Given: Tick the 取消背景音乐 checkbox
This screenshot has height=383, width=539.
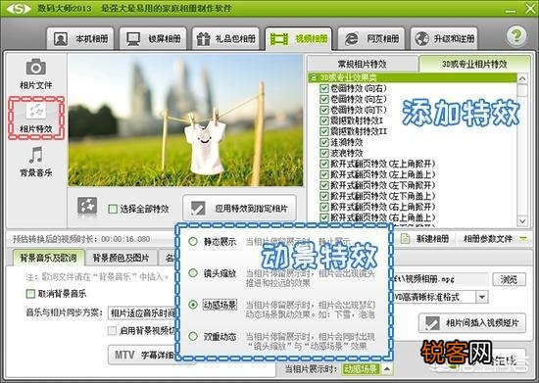Looking at the screenshot, I should [30, 294].
